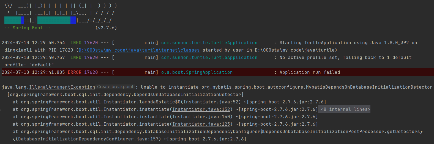Viewport: 434px width, 144px height.
Task: Click TurtleApplication logger on the Starting line
Action: 209,43
